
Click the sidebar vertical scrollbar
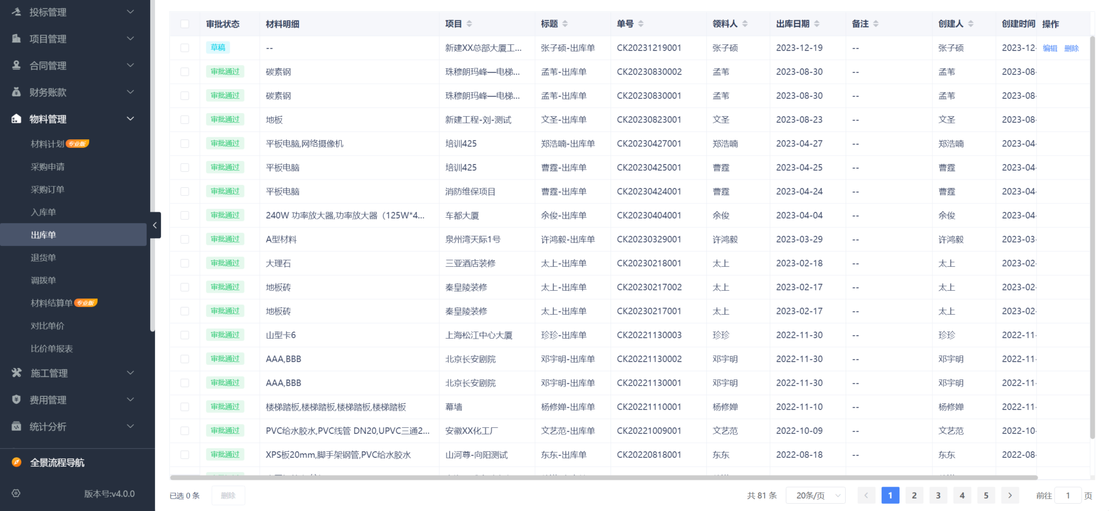tap(153, 166)
